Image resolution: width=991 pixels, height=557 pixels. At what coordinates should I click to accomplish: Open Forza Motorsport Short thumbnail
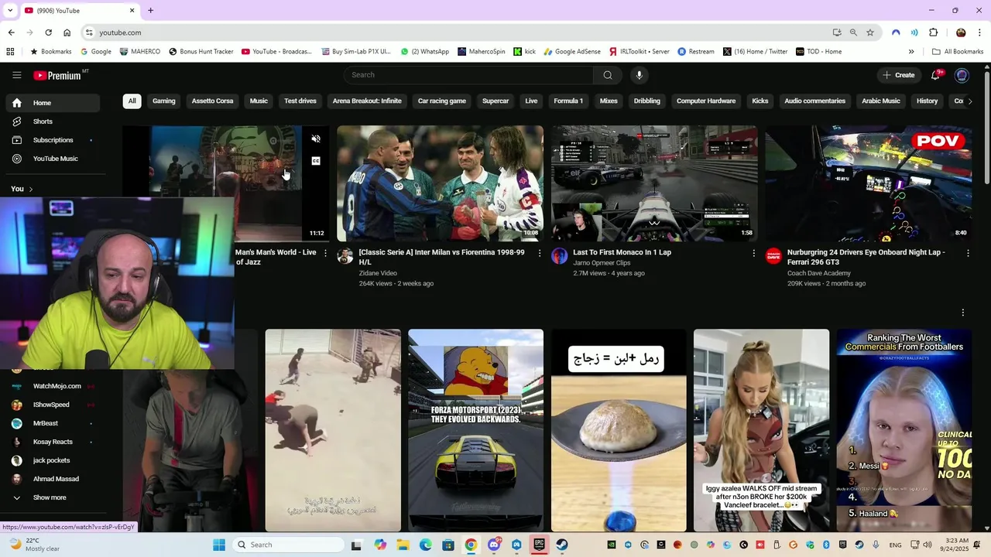point(475,430)
